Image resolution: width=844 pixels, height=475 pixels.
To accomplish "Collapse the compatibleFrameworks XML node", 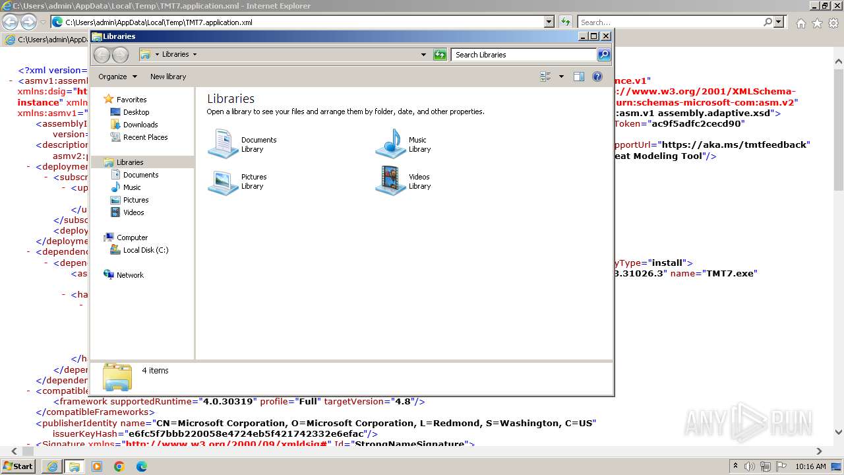I will tap(30, 391).
